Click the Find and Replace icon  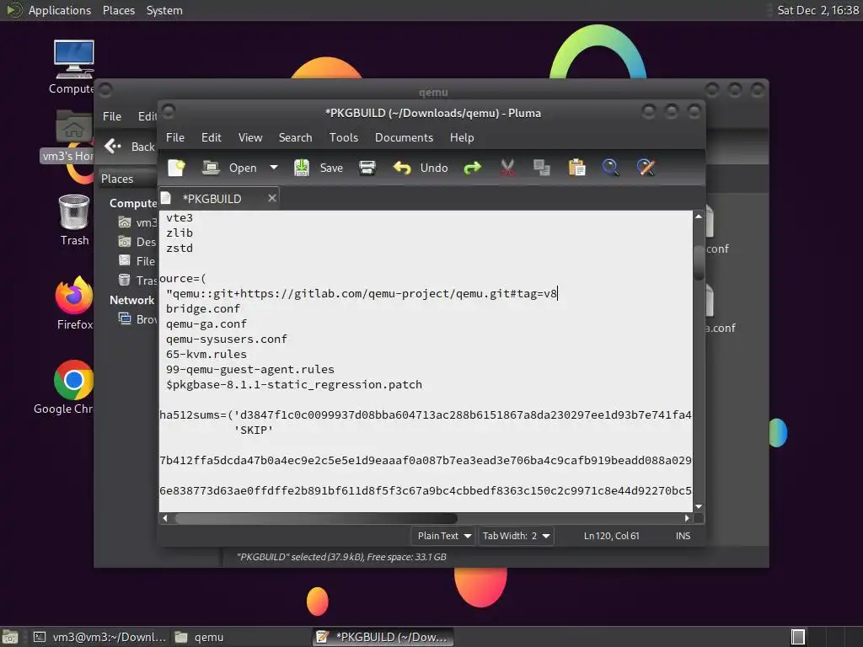(x=646, y=168)
